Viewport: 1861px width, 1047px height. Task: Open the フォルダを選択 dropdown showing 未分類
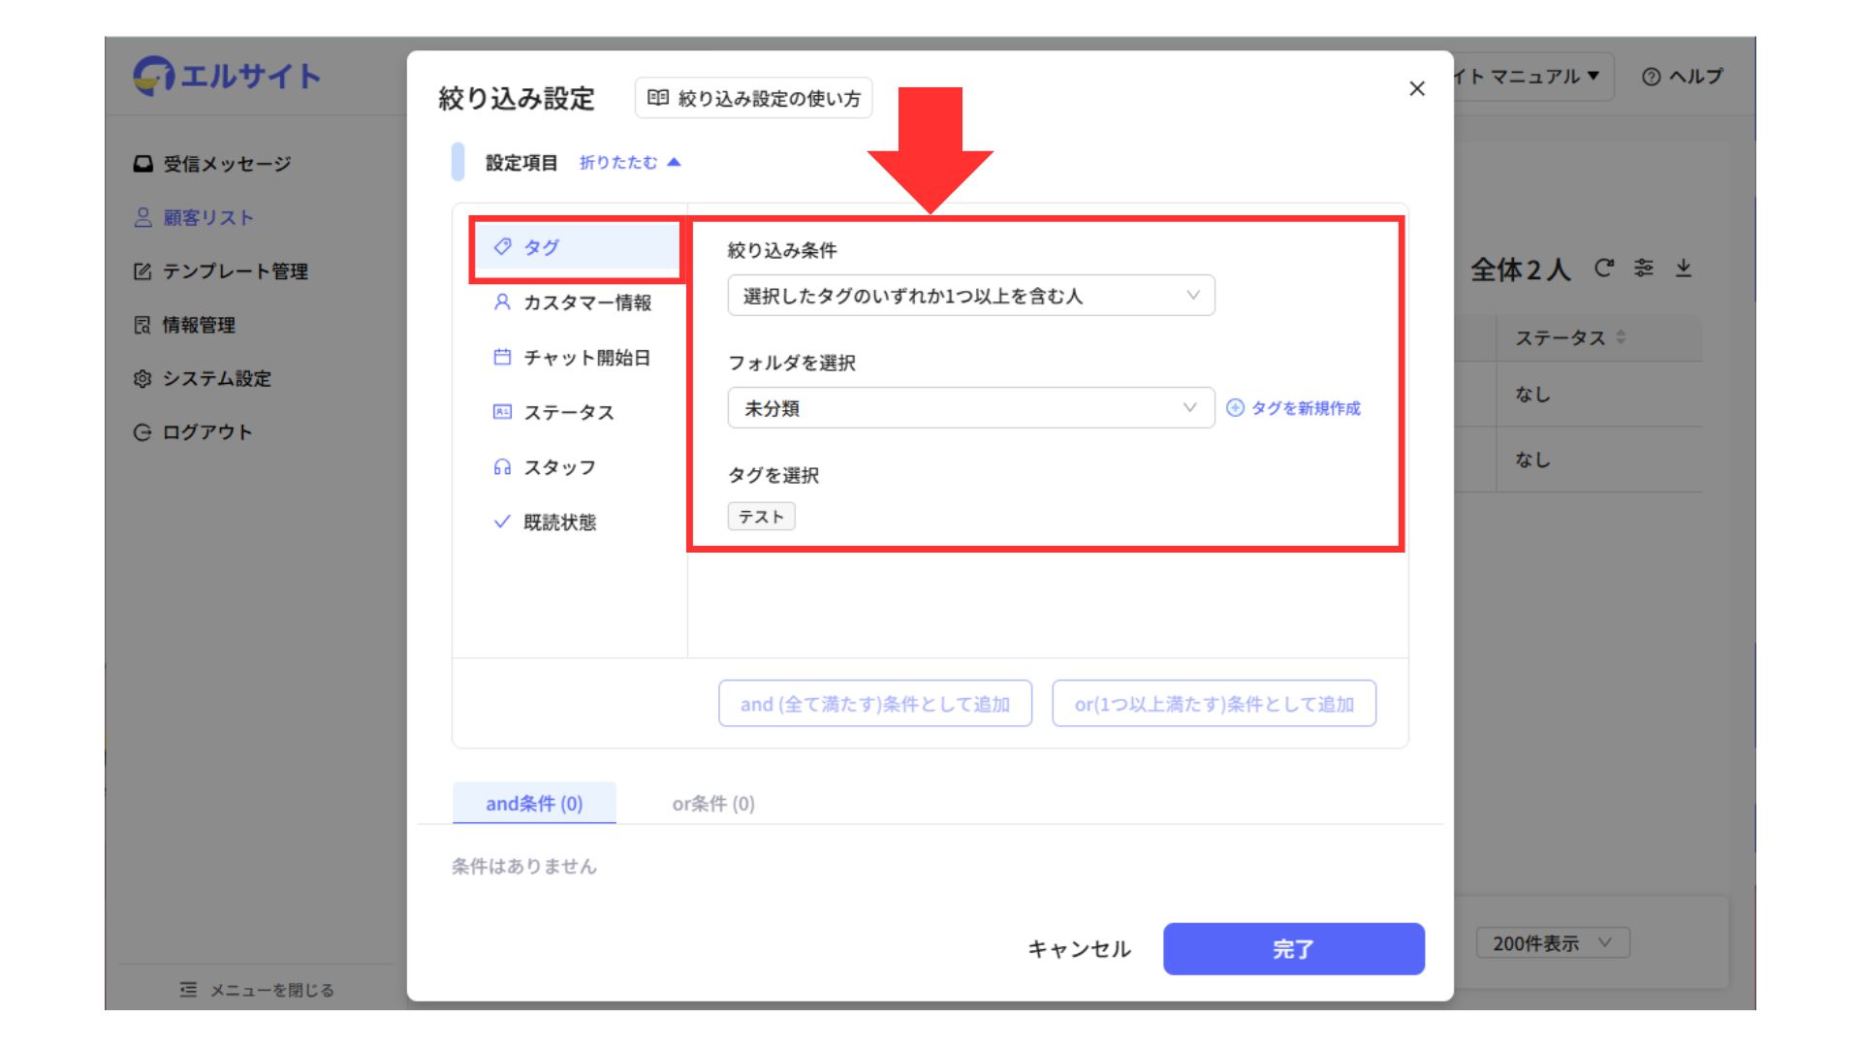click(970, 408)
